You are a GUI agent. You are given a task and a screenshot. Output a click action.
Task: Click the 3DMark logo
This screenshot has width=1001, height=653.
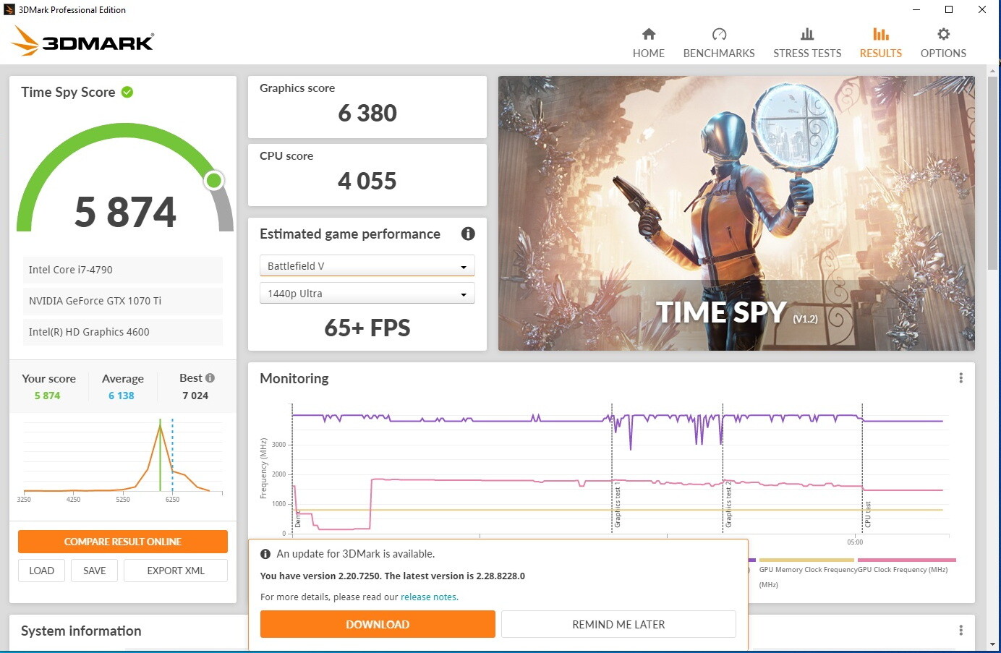click(82, 42)
